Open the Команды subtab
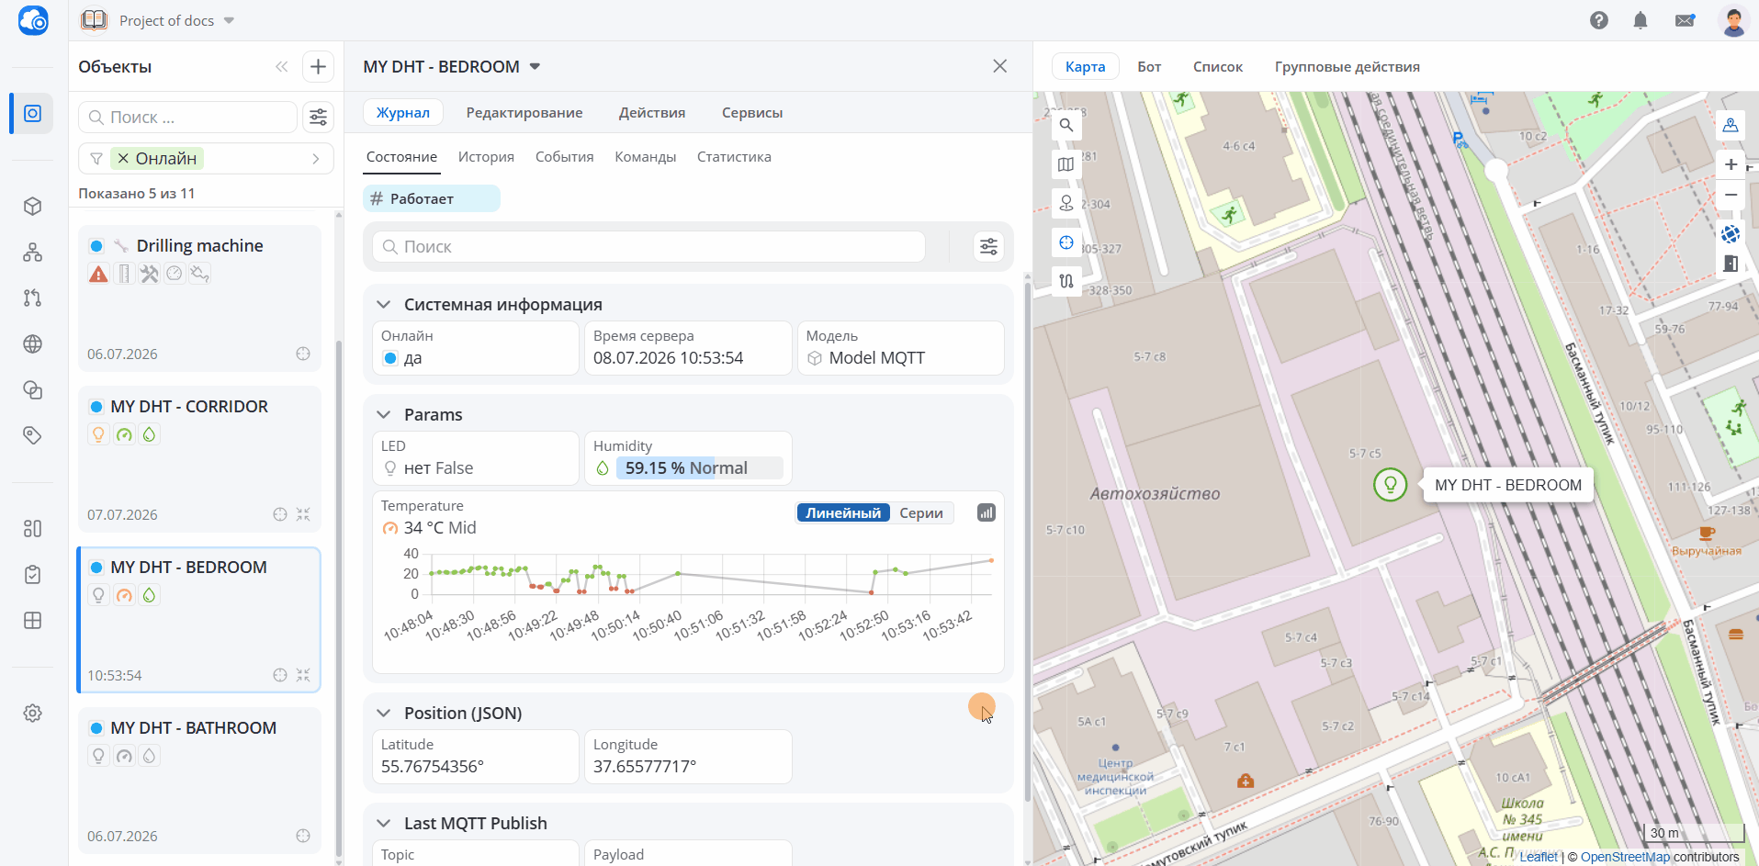 click(645, 156)
